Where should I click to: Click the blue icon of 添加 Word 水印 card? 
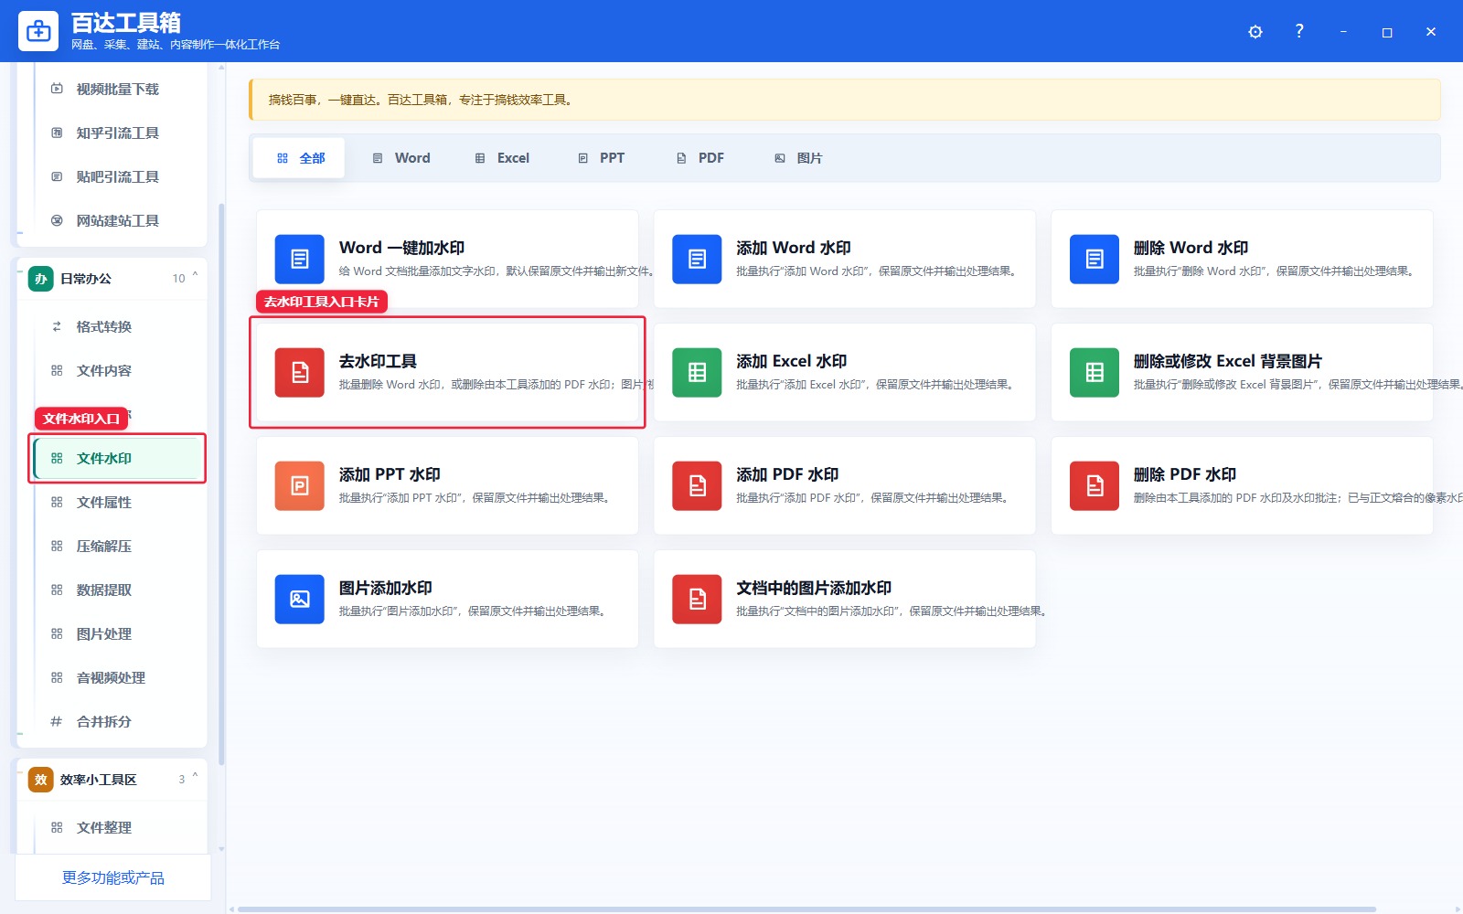pyautogui.click(x=697, y=260)
